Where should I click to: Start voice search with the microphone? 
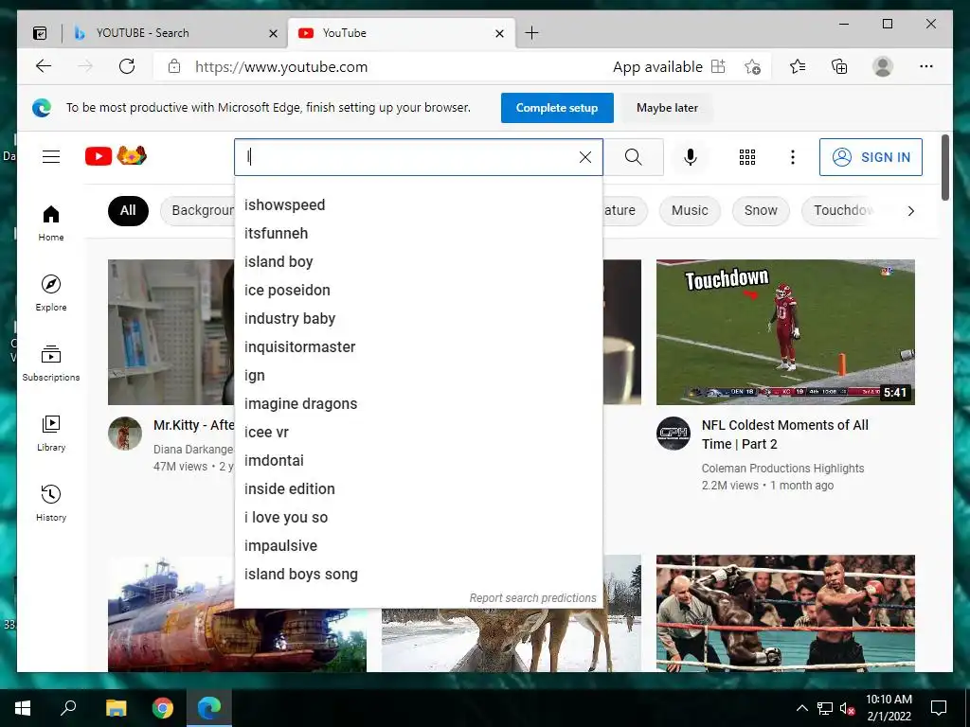click(x=691, y=157)
